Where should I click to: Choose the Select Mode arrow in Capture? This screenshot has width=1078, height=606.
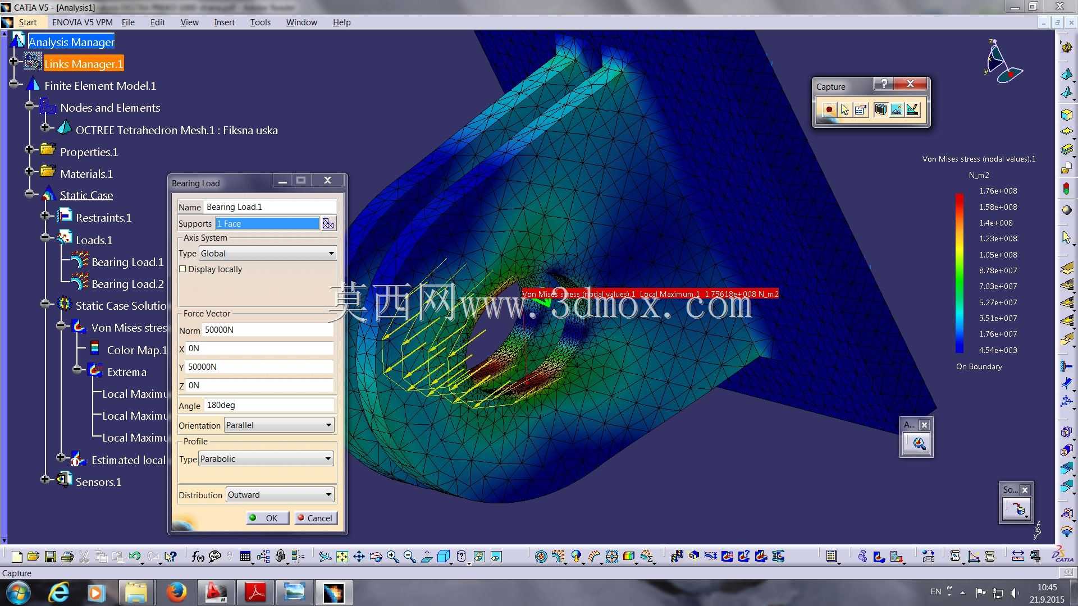click(x=844, y=109)
